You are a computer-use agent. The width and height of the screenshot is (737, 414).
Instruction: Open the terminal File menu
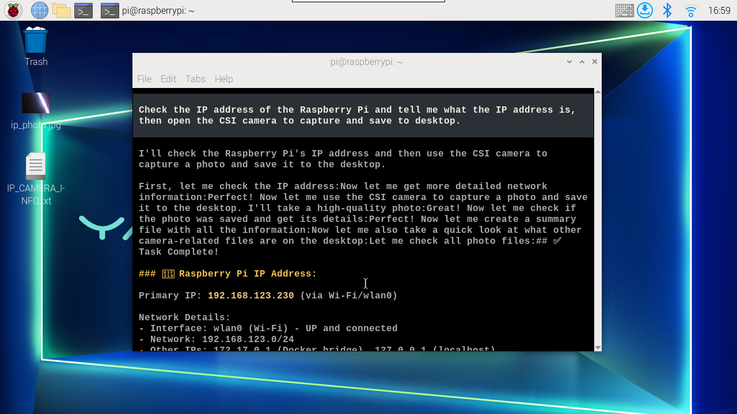(144, 79)
